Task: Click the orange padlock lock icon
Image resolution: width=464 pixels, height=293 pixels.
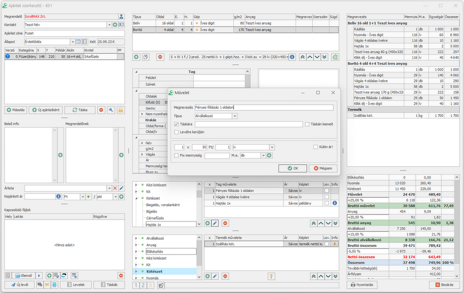Action: pyautogui.click(x=120, y=110)
